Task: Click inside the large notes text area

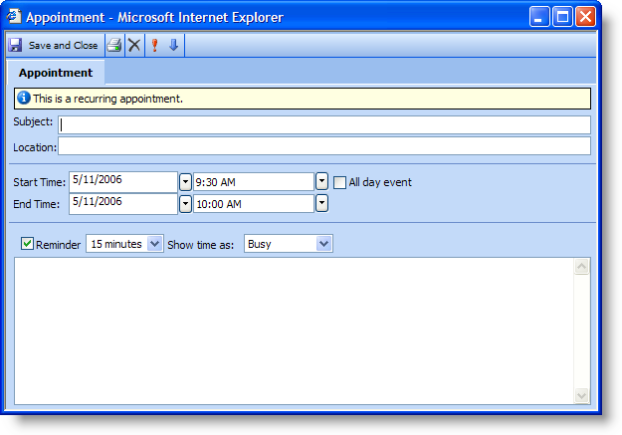Action: (x=295, y=331)
